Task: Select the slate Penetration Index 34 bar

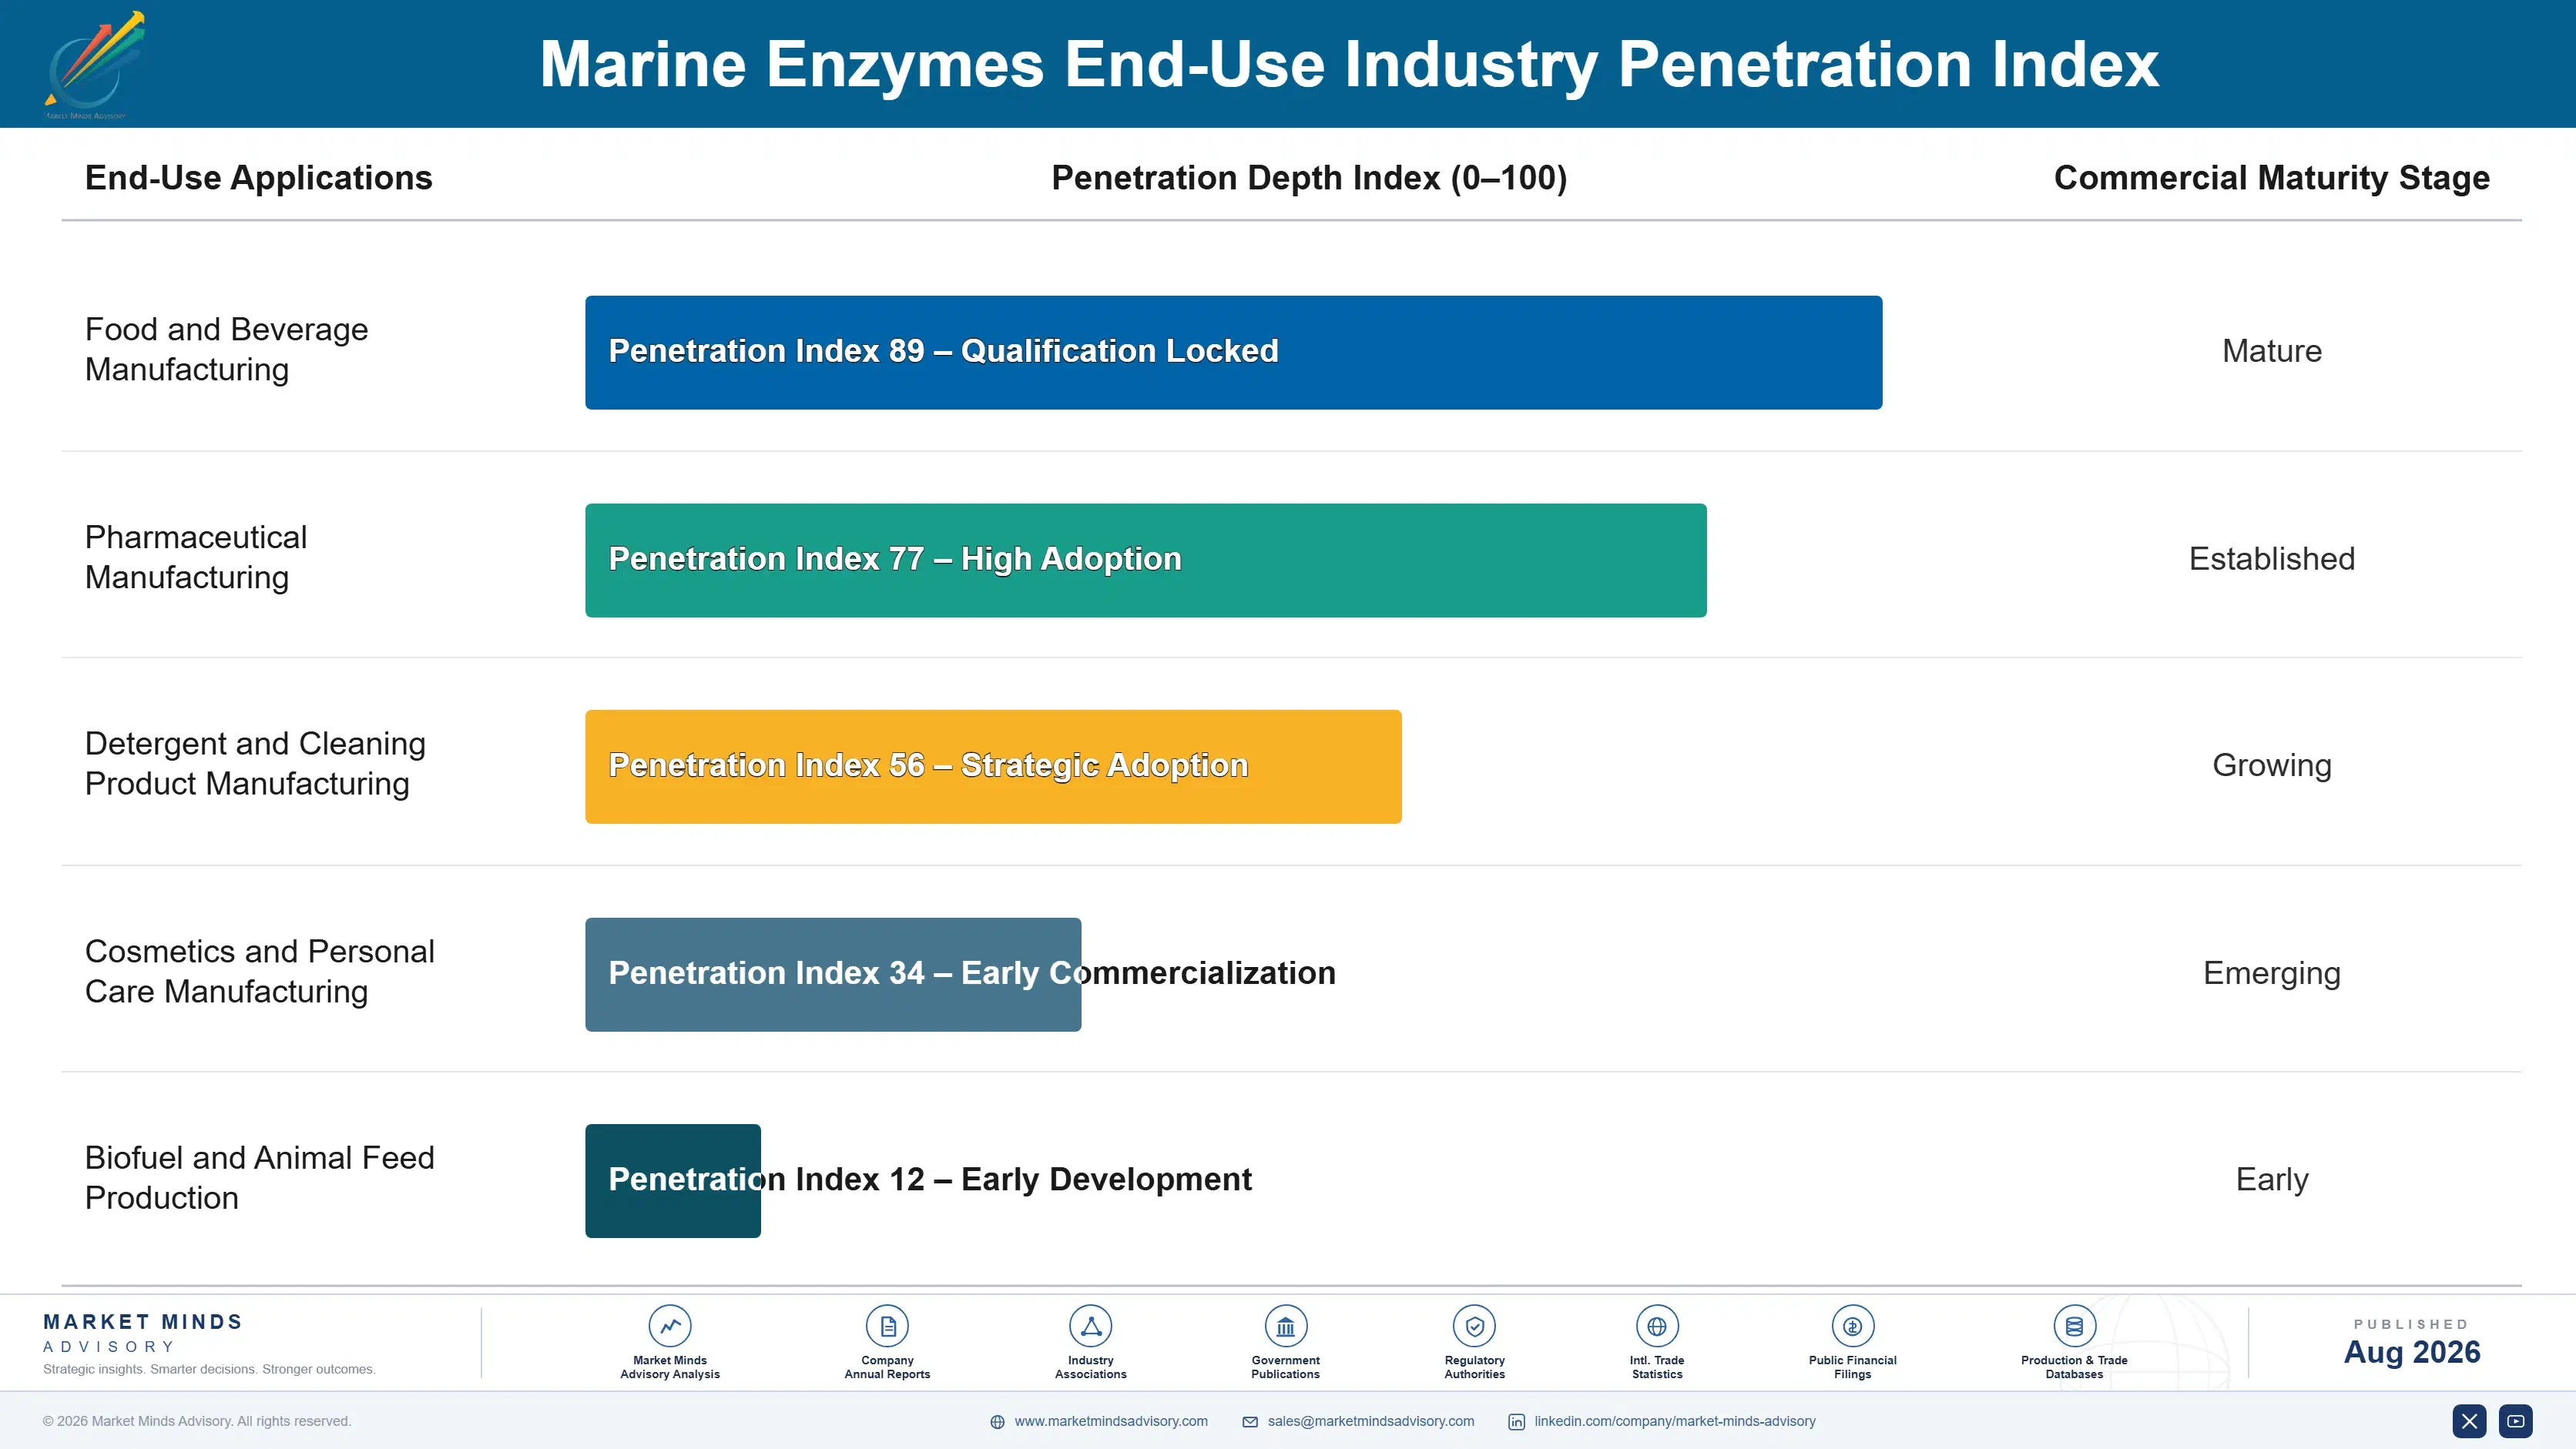Action: point(833,974)
